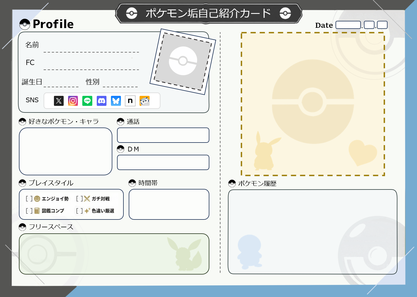Click the ガチ対戦 label text

tap(101, 199)
